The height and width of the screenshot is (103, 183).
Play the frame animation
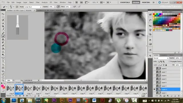pyautogui.click(x=24, y=96)
